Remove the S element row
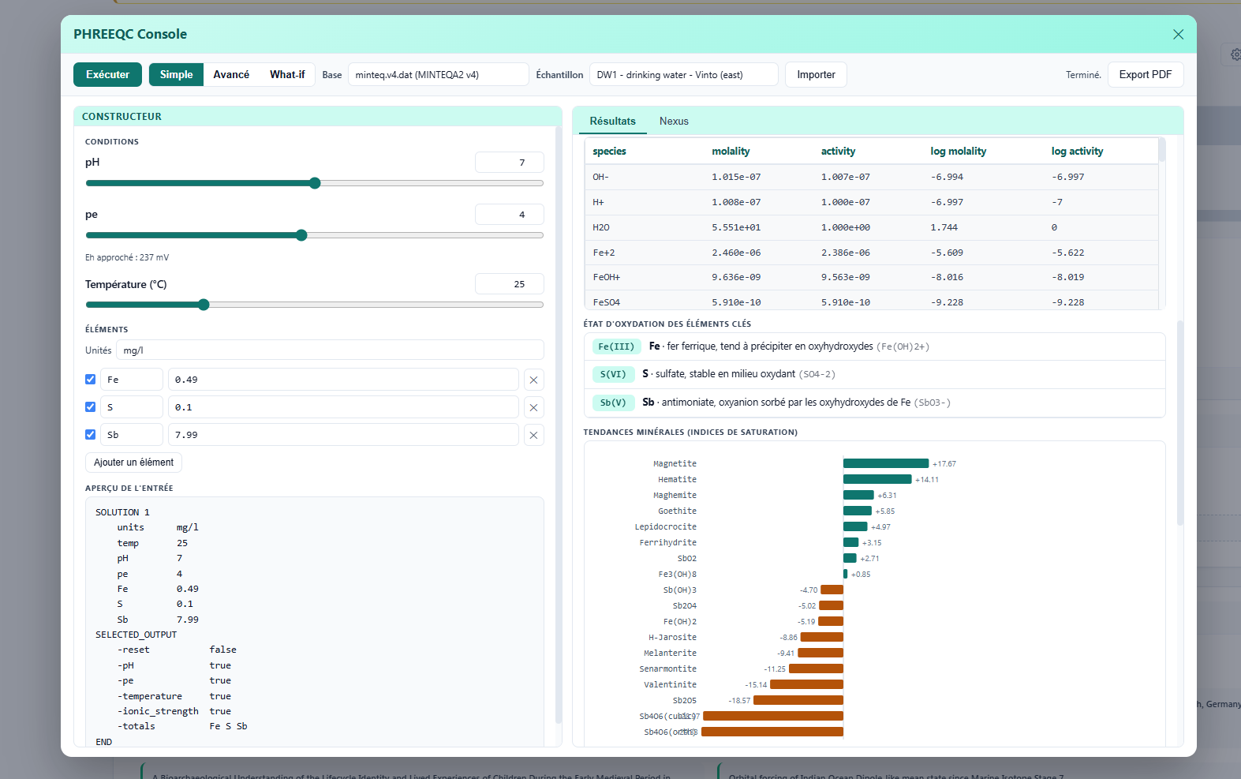Viewport: 1241px width, 779px height. [533, 407]
